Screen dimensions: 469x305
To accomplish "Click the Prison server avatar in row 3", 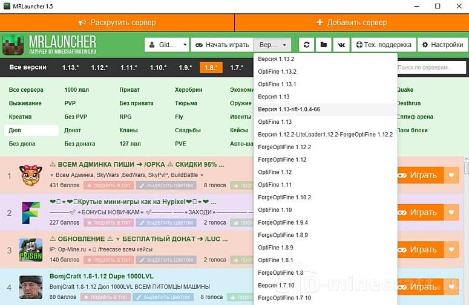I will (x=31, y=250).
